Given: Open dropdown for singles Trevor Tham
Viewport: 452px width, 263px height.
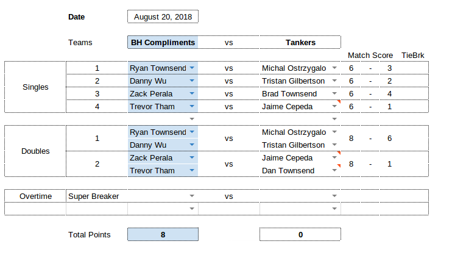Looking at the screenshot, I should 192,106.
